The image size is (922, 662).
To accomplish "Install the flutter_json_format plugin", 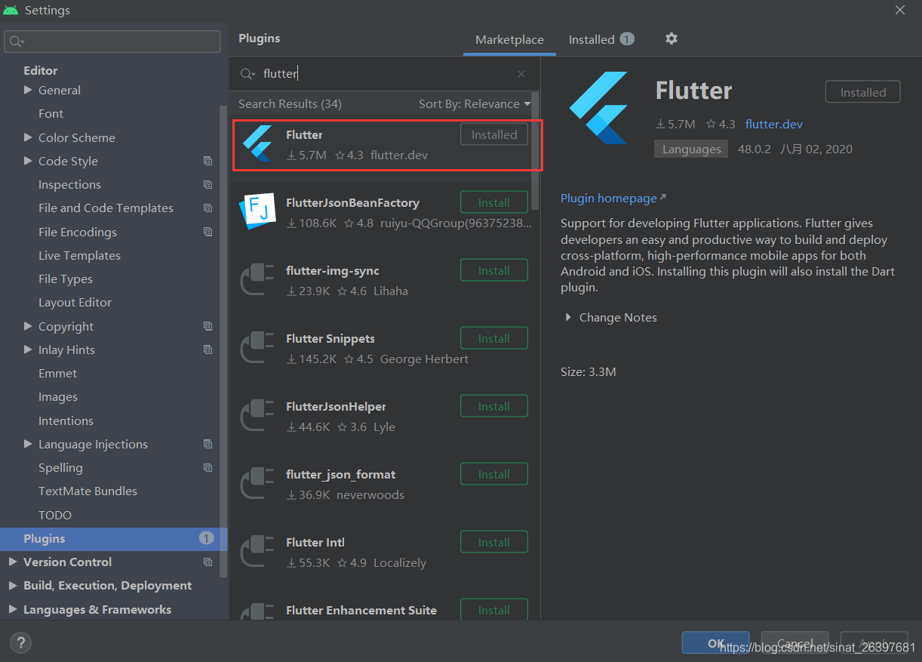I will (x=494, y=474).
